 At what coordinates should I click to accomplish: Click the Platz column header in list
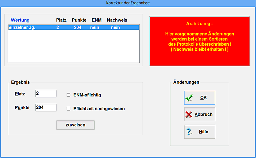coord(61,20)
